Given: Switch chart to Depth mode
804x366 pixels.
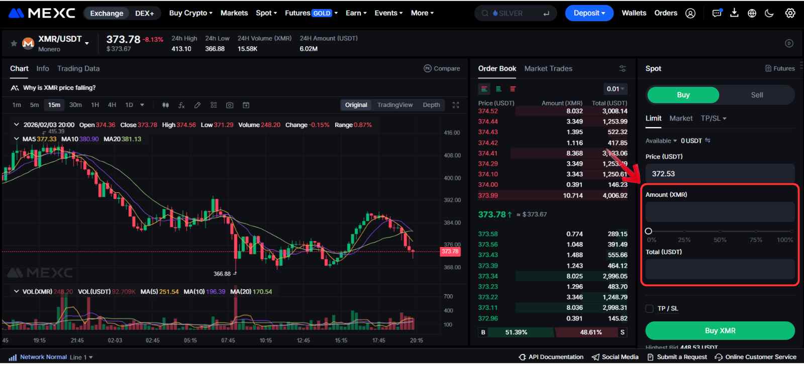Looking at the screenshot, I should [x=431, y=105].
